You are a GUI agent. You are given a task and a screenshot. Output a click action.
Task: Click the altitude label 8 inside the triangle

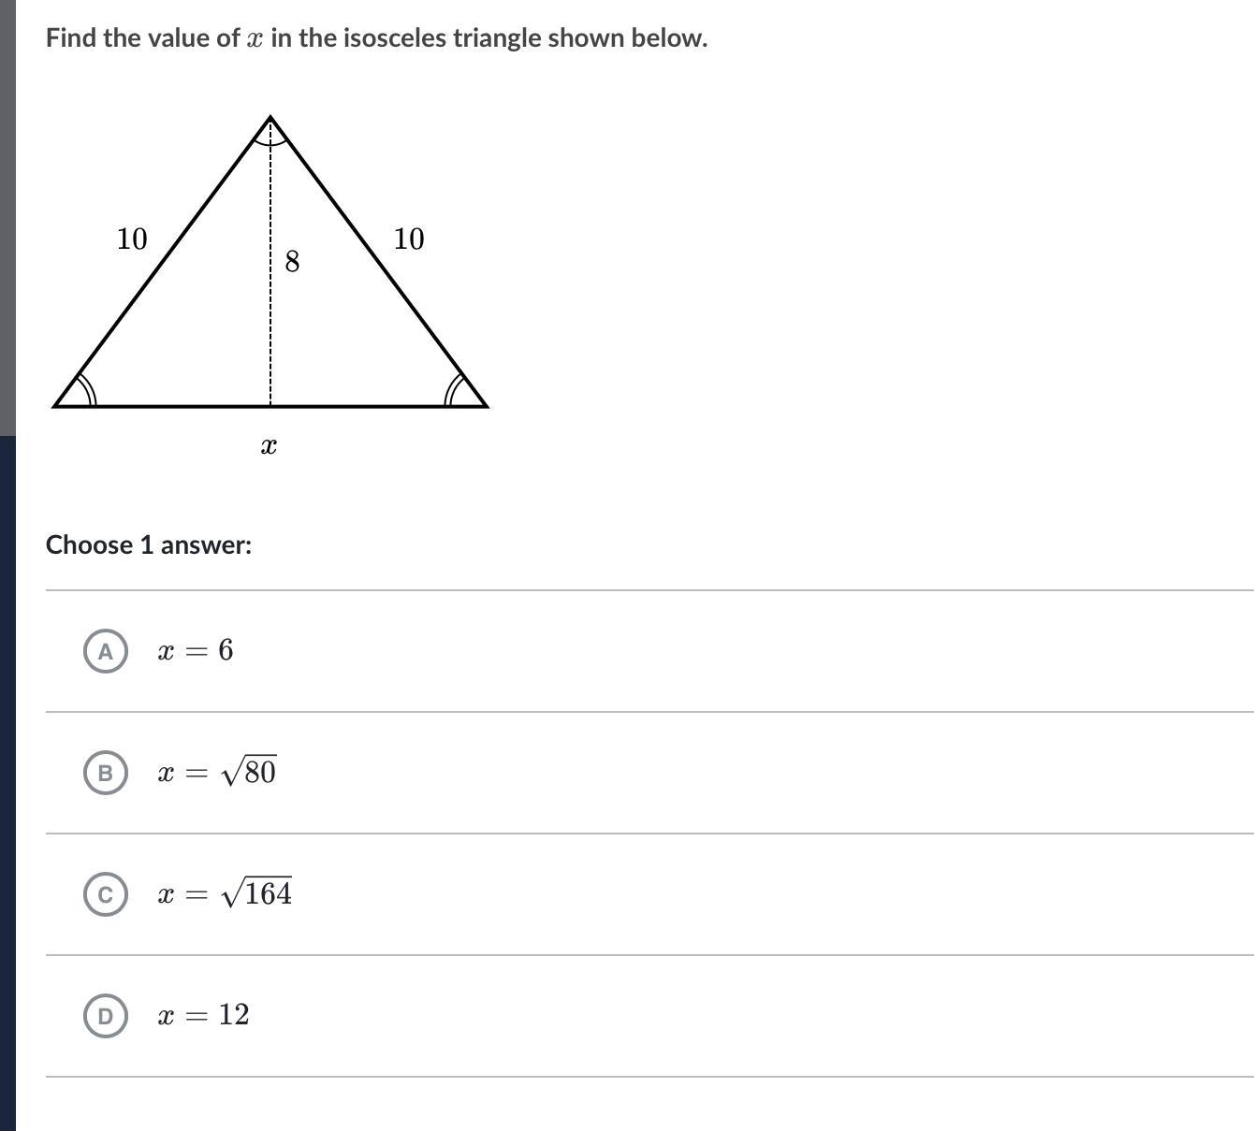[292, 262]
